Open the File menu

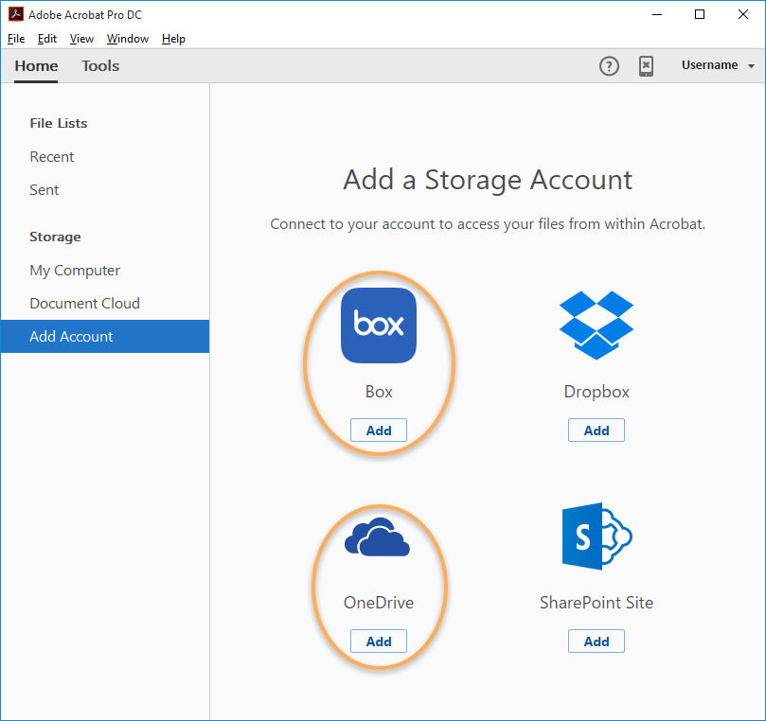pyautogui.click(x=15, y=39)
